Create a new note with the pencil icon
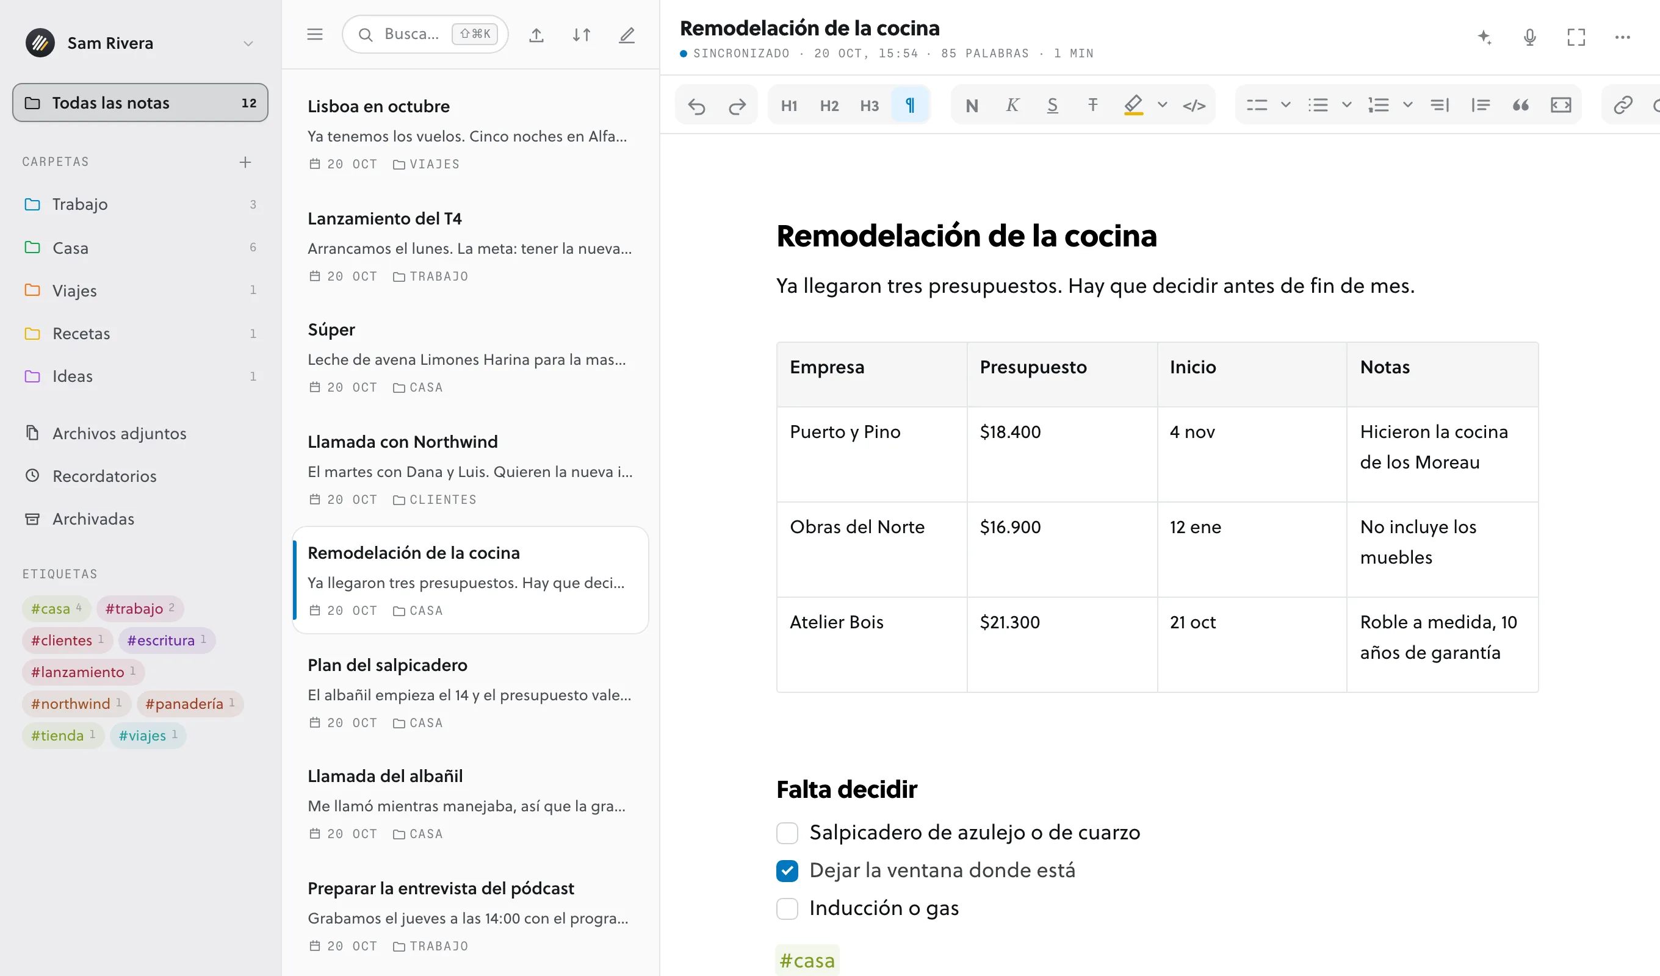Image resolution: width=1660 pixels, height=976 pixels. 627,35
